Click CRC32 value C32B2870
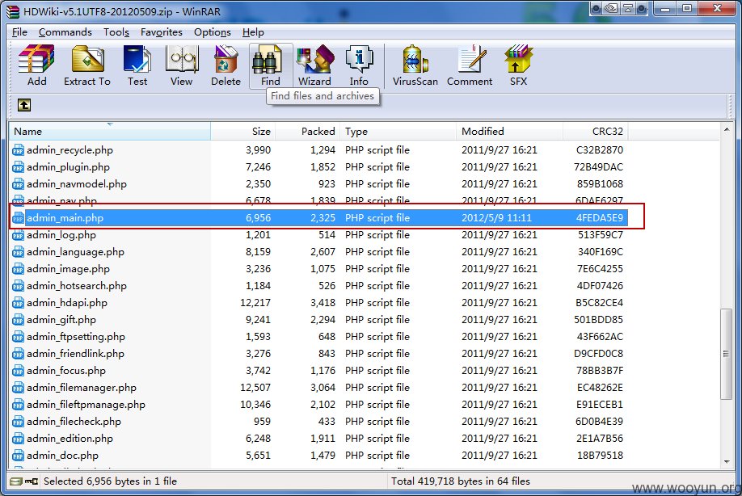The image size is (742, 496). pos(600,150)
